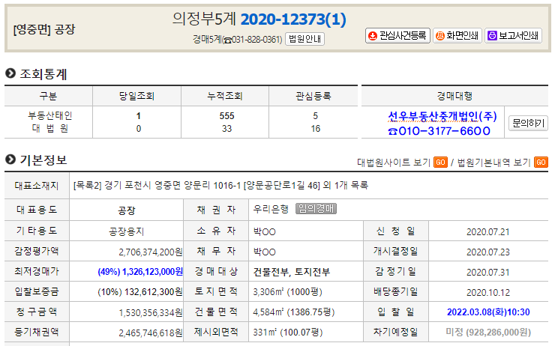Viewport: 555px width, 346px height.
Task: Click 감정기일 date 2020.07.31
Action: point(487,272)
